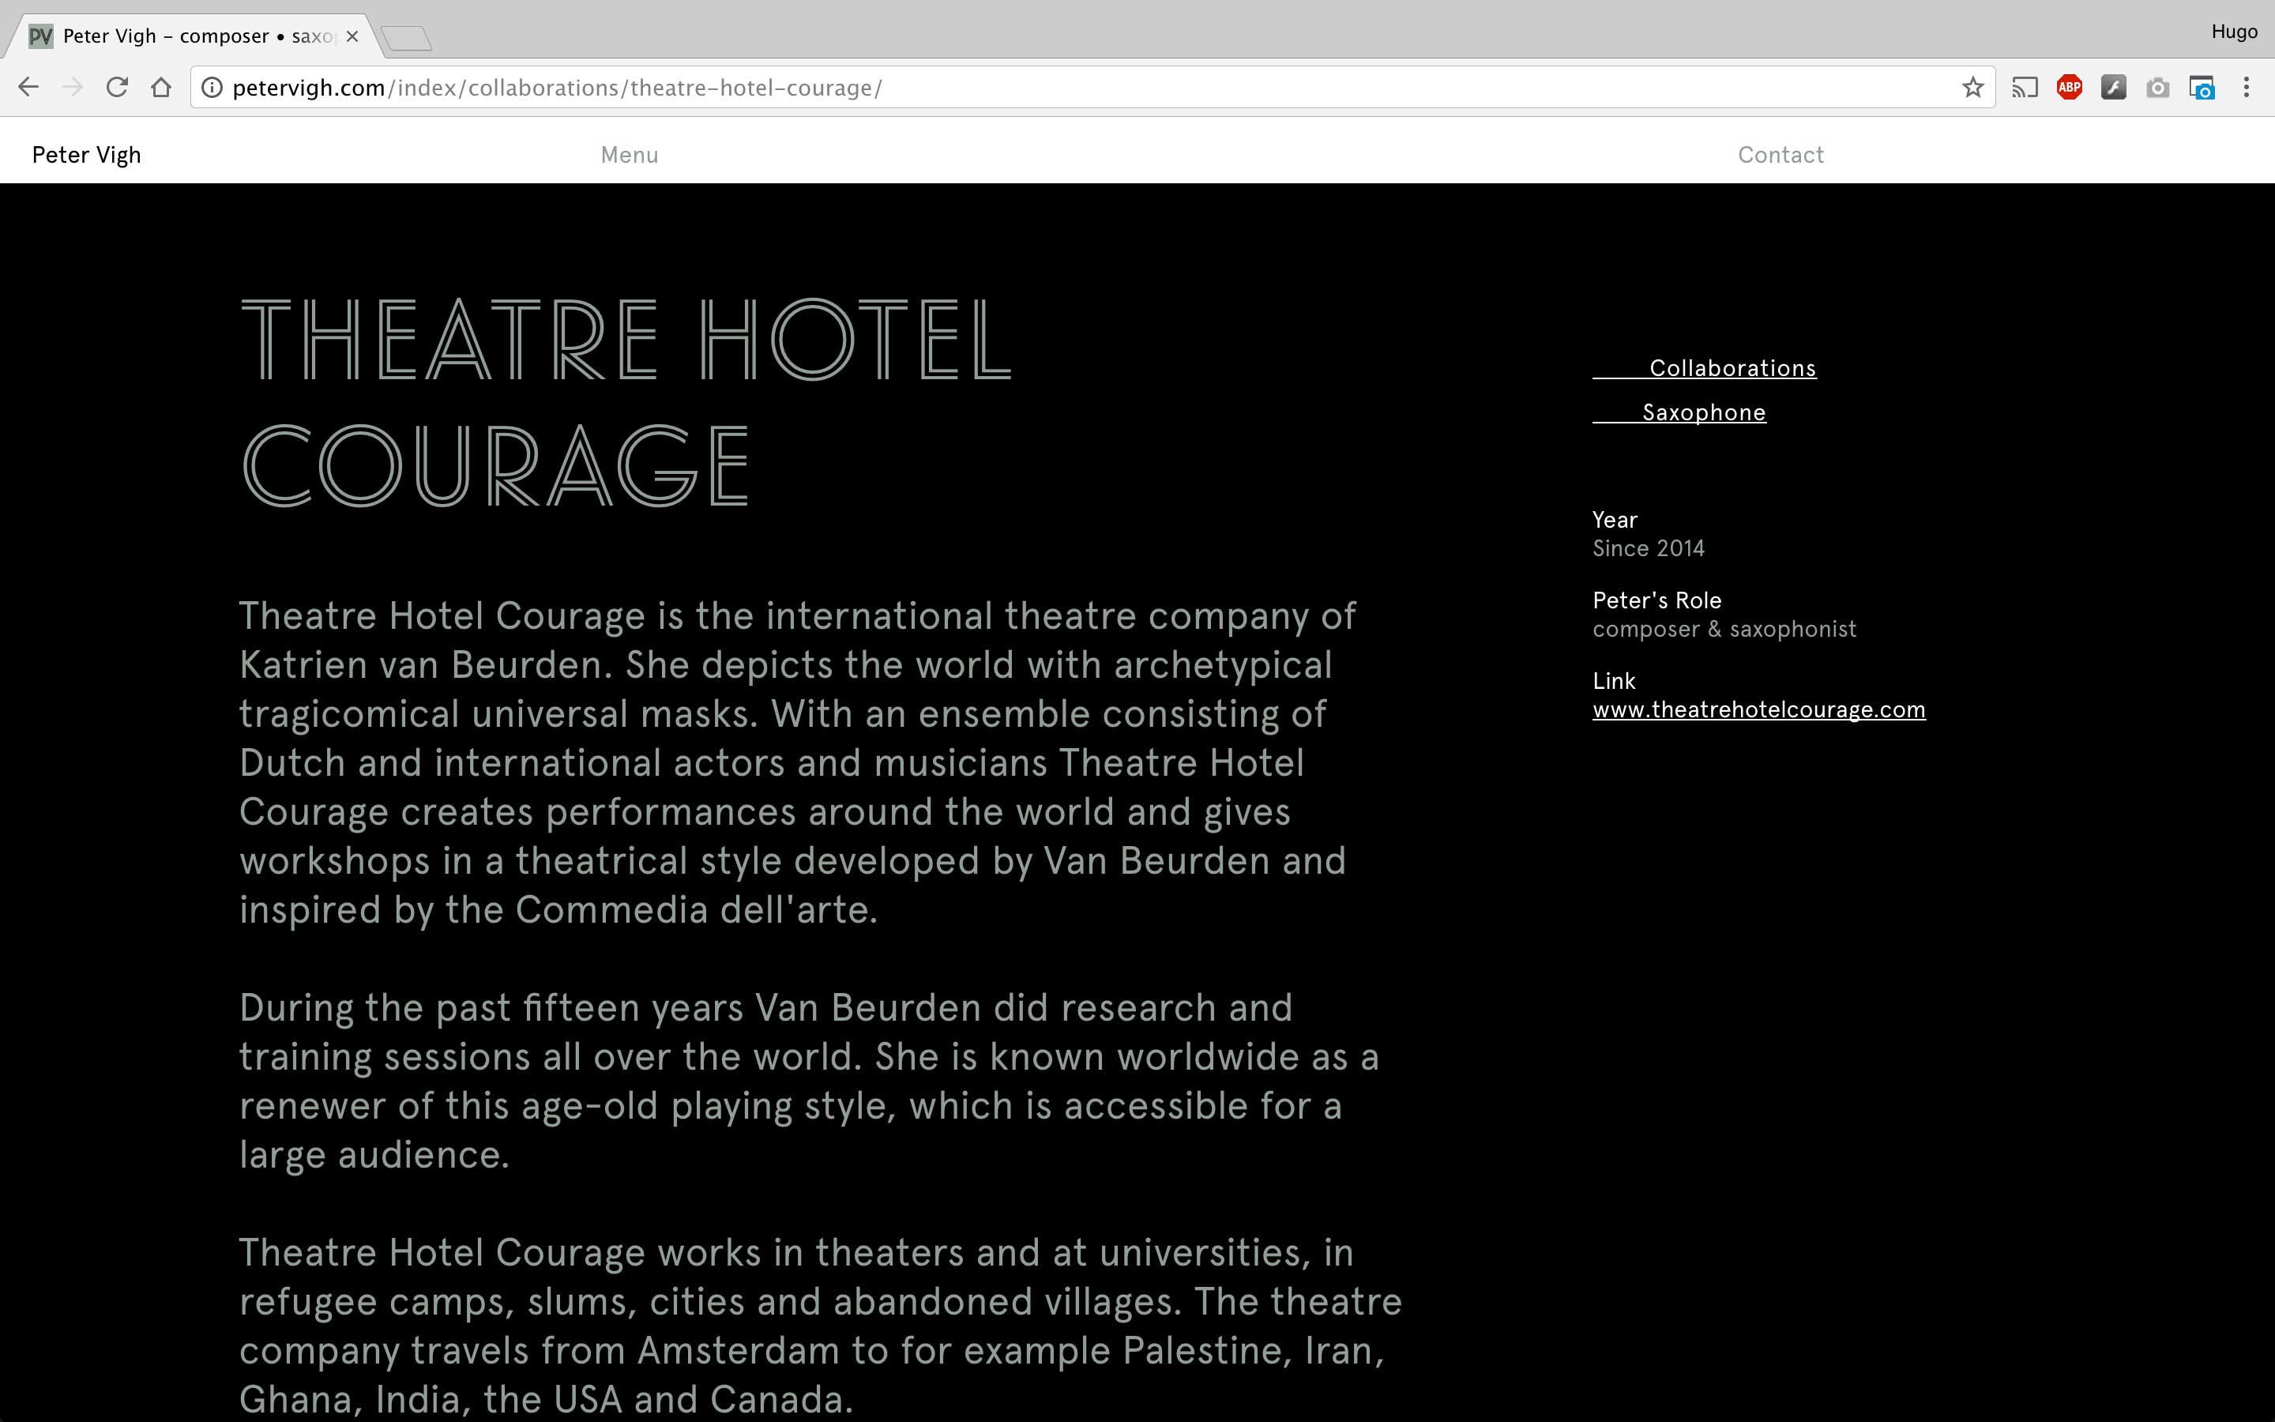The height and width of the screenshot is (1422, 2275).
Task: Click the 'Since 2014' year text
Action: [1648, 548]
